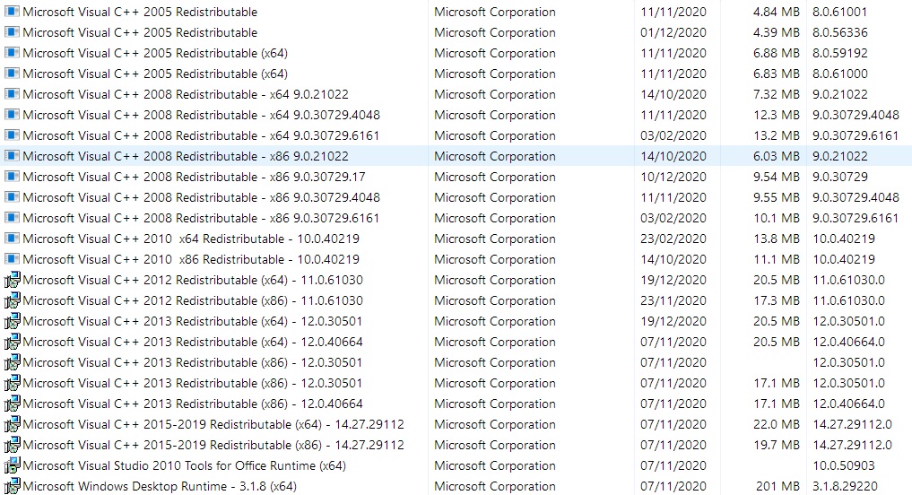Click icon of 2013 (x86) 12.0.30501 row sized 17.1 MB
Viewport: 912px width, 495px height.
(x=12, y=383)
